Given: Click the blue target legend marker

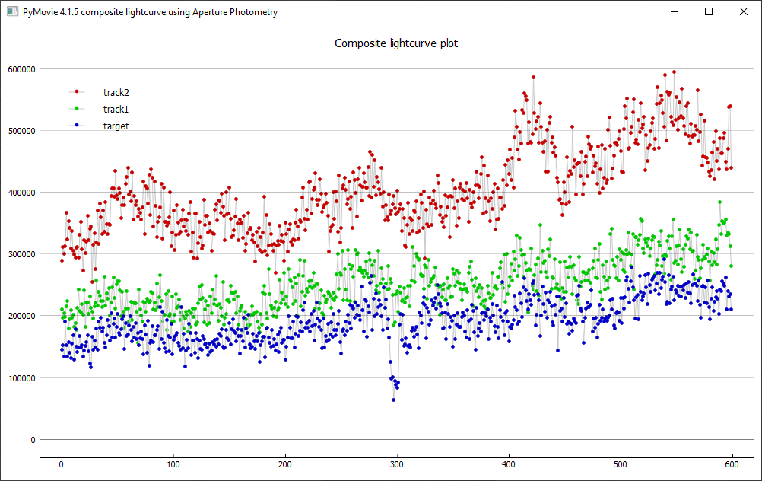Looking at the screenshot, I should [x=77, y=126].
